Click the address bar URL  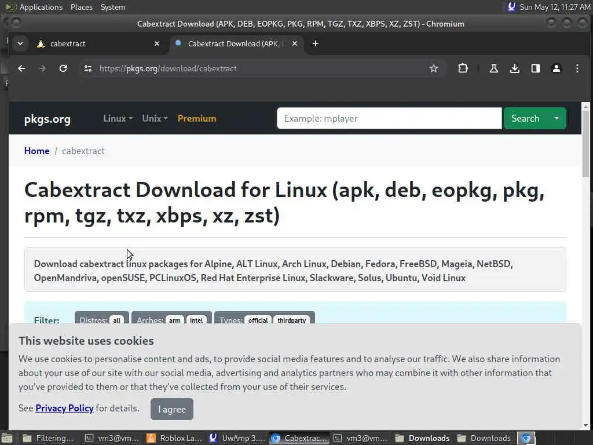point(168,68)
